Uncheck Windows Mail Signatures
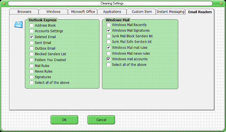The height and width of the screenshot is (132, 226). (x=108, y=30)
